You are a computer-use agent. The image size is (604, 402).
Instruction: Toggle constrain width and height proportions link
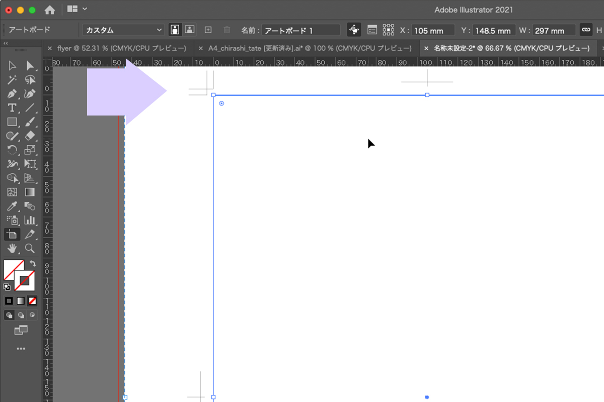[585, 30]
